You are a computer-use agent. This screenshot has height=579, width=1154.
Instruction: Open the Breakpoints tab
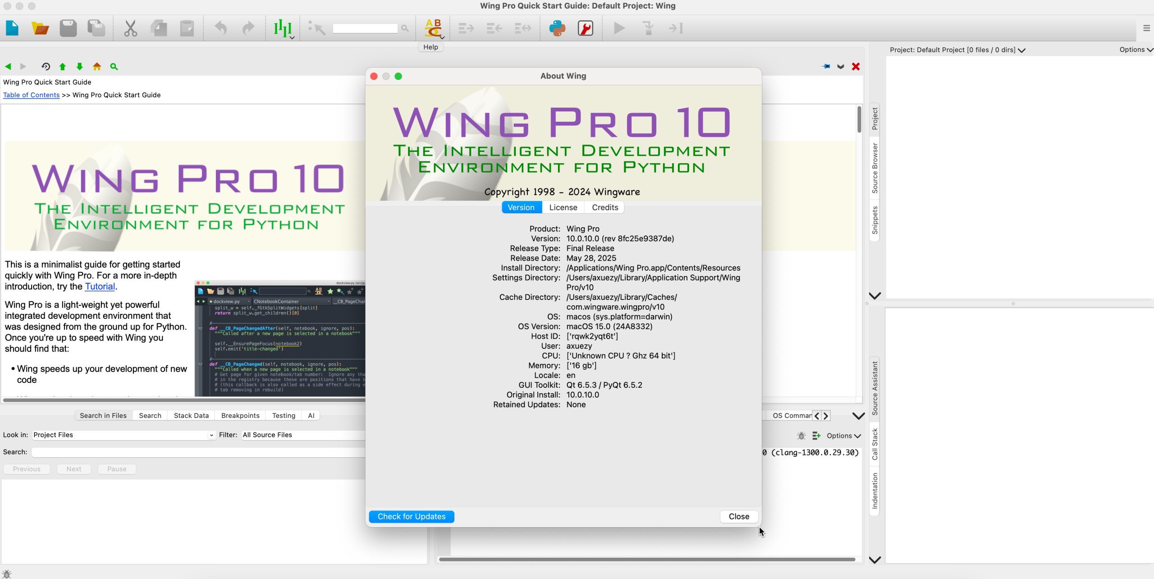(240, 416)
